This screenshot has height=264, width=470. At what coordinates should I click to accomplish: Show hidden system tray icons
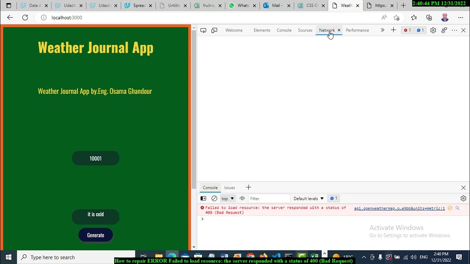point(364,257)
